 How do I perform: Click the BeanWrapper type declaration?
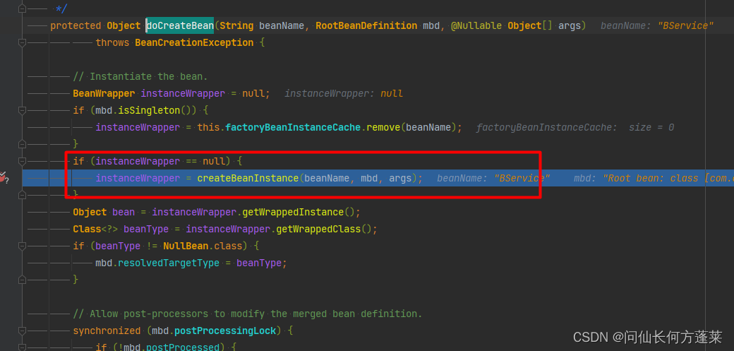point(104,93)
